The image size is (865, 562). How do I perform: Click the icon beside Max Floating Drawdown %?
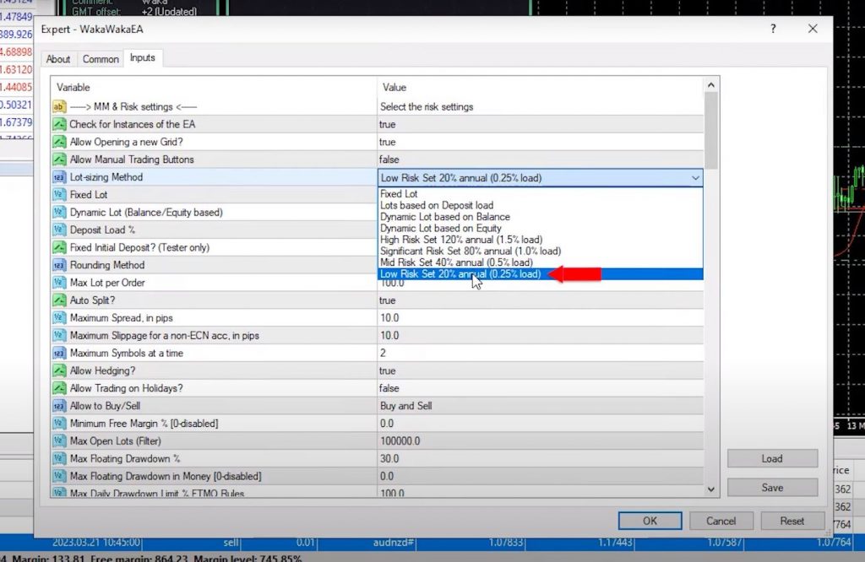pos(59,459)
